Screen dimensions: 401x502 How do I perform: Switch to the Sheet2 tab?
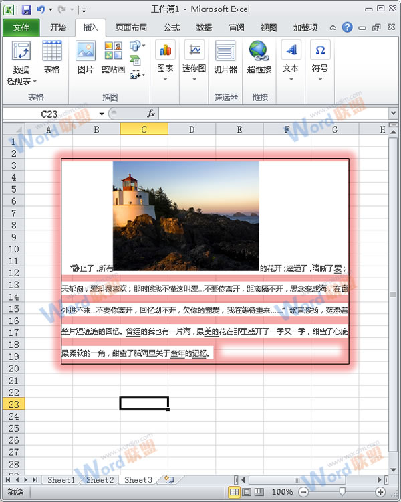[x=100, y=480]
